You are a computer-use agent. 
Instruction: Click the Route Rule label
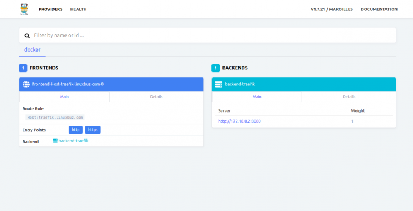(x=33, y=109)
